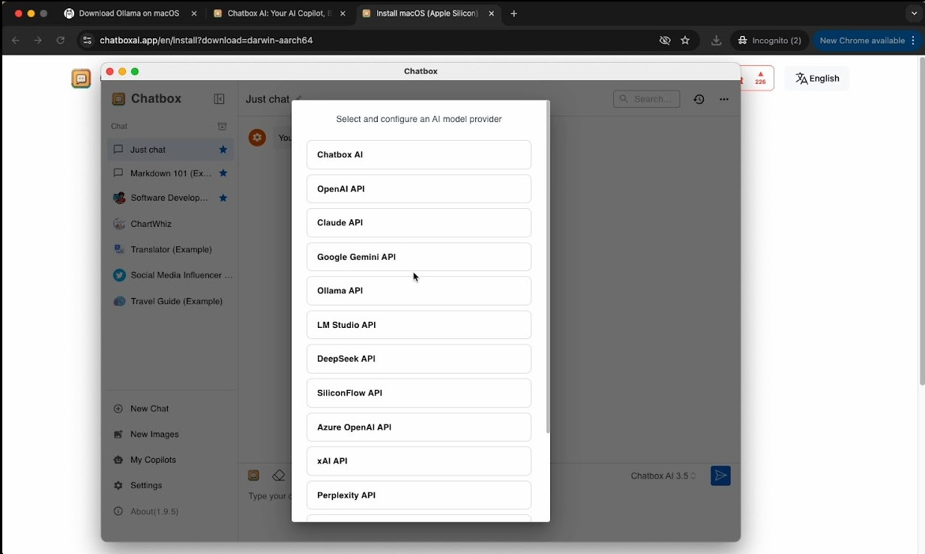The height and width of the screenshot is (554, 925).
Task: Select SiliconFlow API provider
Action: (419, 393)
